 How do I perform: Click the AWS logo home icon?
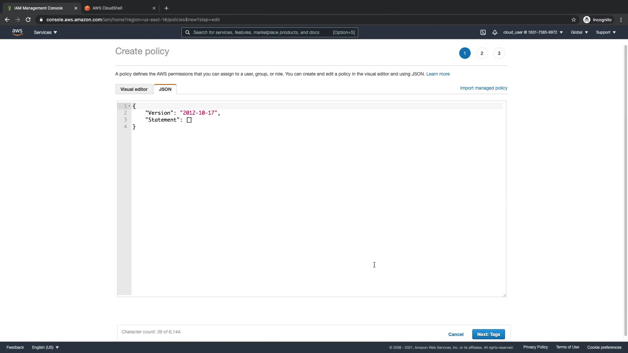coord(17,32)
